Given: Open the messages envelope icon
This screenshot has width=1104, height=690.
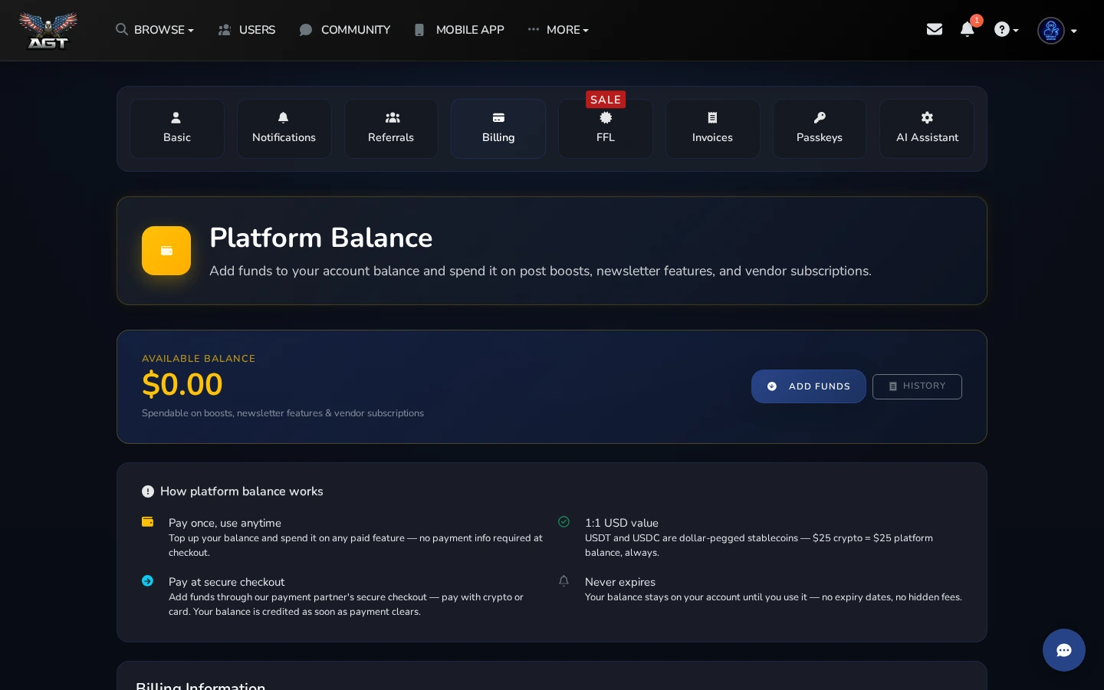Looking at the screenshot, I should (934, 29).
